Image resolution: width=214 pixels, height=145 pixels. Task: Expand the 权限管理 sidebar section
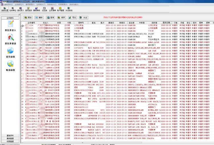(x=11, y=141)
